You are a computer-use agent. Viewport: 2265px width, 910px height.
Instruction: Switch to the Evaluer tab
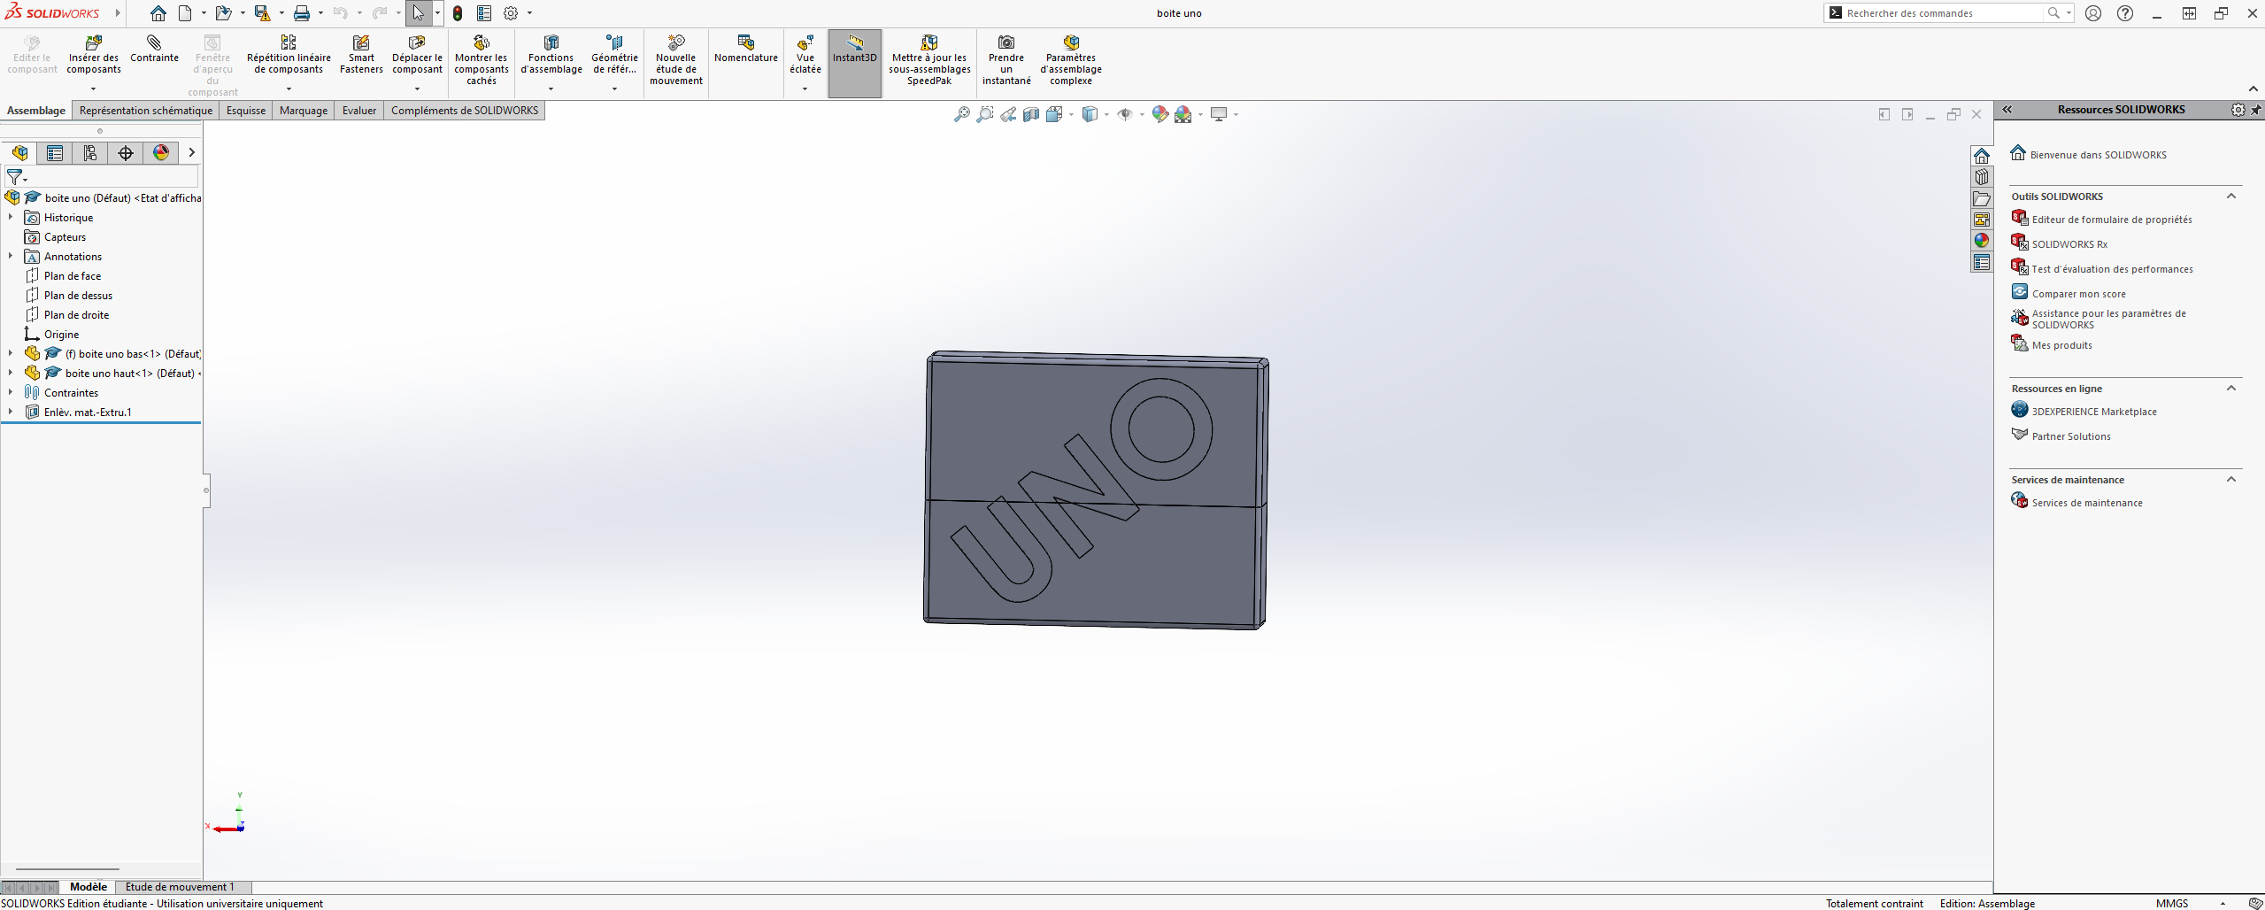tap(359, 111)
